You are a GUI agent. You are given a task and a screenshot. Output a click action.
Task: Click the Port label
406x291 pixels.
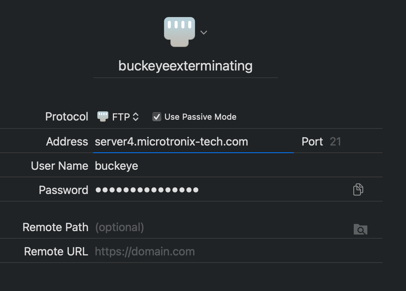(312, 142)
